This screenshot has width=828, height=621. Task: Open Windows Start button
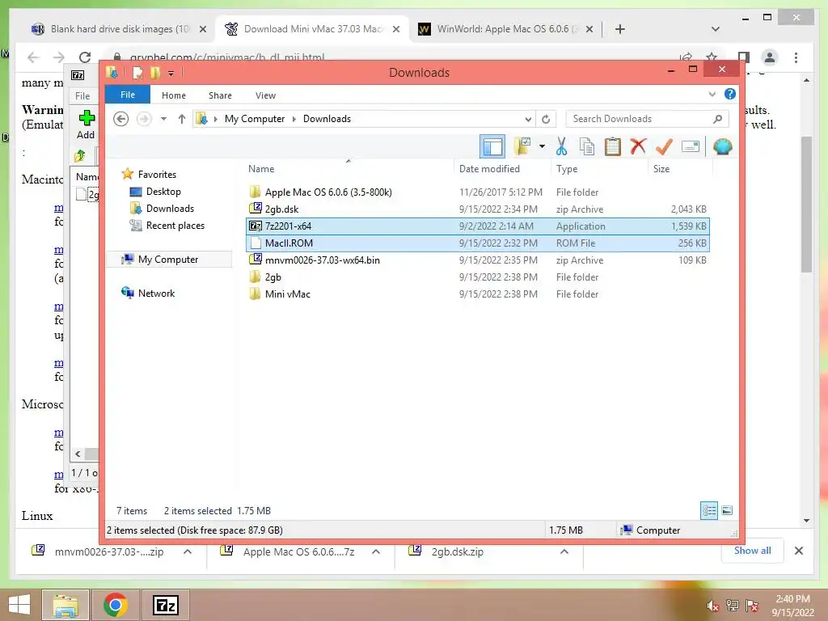click(x=19, y=605)
